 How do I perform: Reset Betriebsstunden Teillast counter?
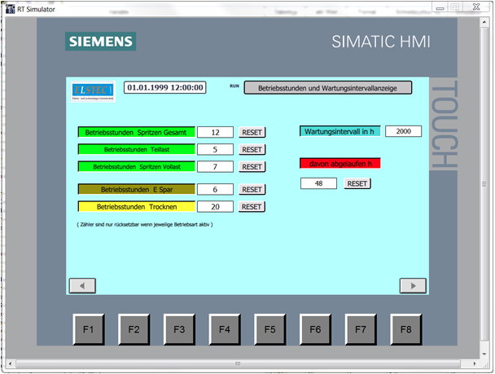252,149
